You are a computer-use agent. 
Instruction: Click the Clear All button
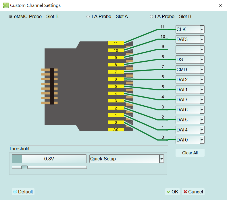(x=190, y=153)
